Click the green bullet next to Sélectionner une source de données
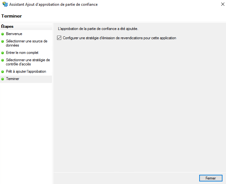Viewport: 226px width, 184px height. 3,41
